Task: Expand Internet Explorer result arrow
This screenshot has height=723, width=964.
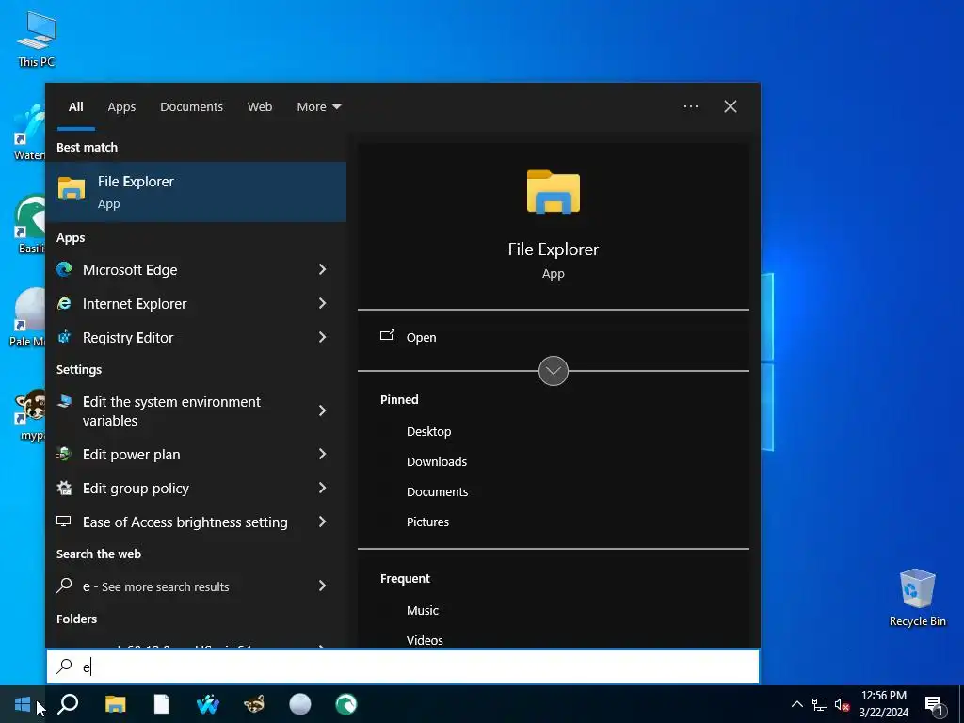Action: pos(322,303)
